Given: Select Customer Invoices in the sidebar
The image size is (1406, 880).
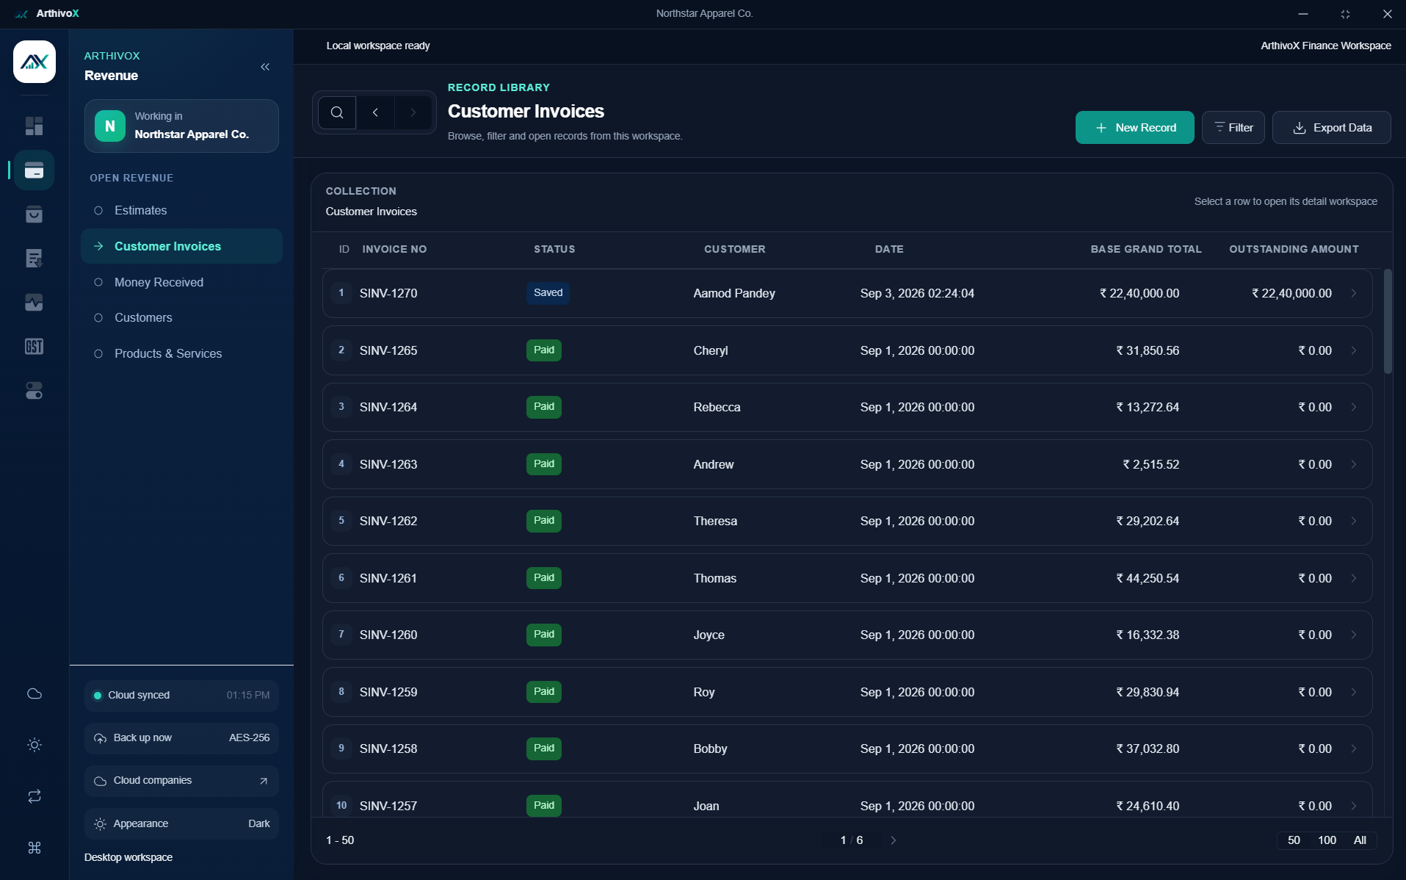Looking at the screenshot, I should coord(181,246).
